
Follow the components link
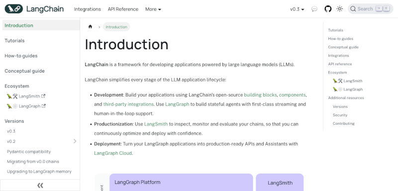[292, 95]
